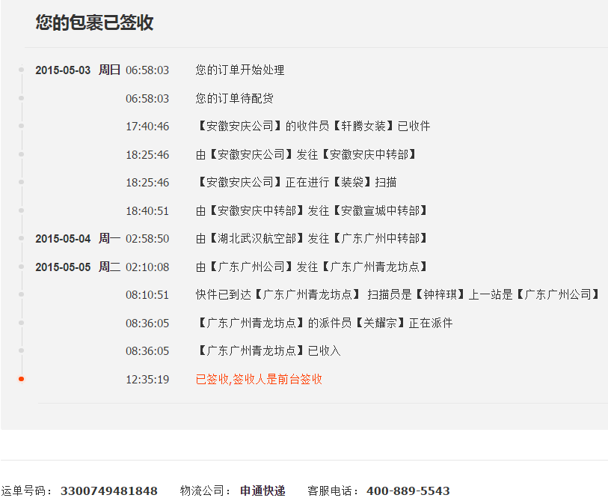The image size is (608, 498).
Task: Click the timeline dot next to 2015-05-04
Action: point(21,238)
